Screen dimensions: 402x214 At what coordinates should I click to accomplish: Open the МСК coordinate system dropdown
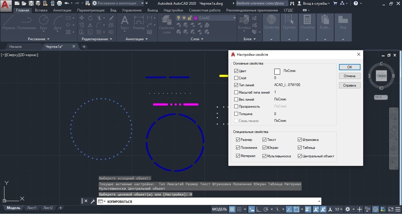click(x=381, y=97)
